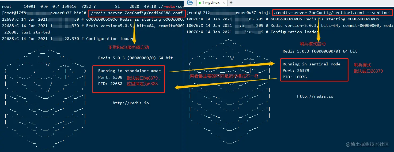Viewport: 394px width, 152px height.
Task: Click Redis 5.0.3 version line, left terminal
Action: [x=135, y=58]
